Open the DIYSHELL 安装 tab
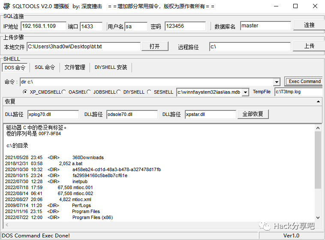The width and height of the screenshot is (325, 240). pos(111,67)
